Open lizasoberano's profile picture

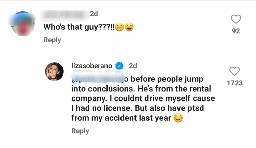coord(55,71)
